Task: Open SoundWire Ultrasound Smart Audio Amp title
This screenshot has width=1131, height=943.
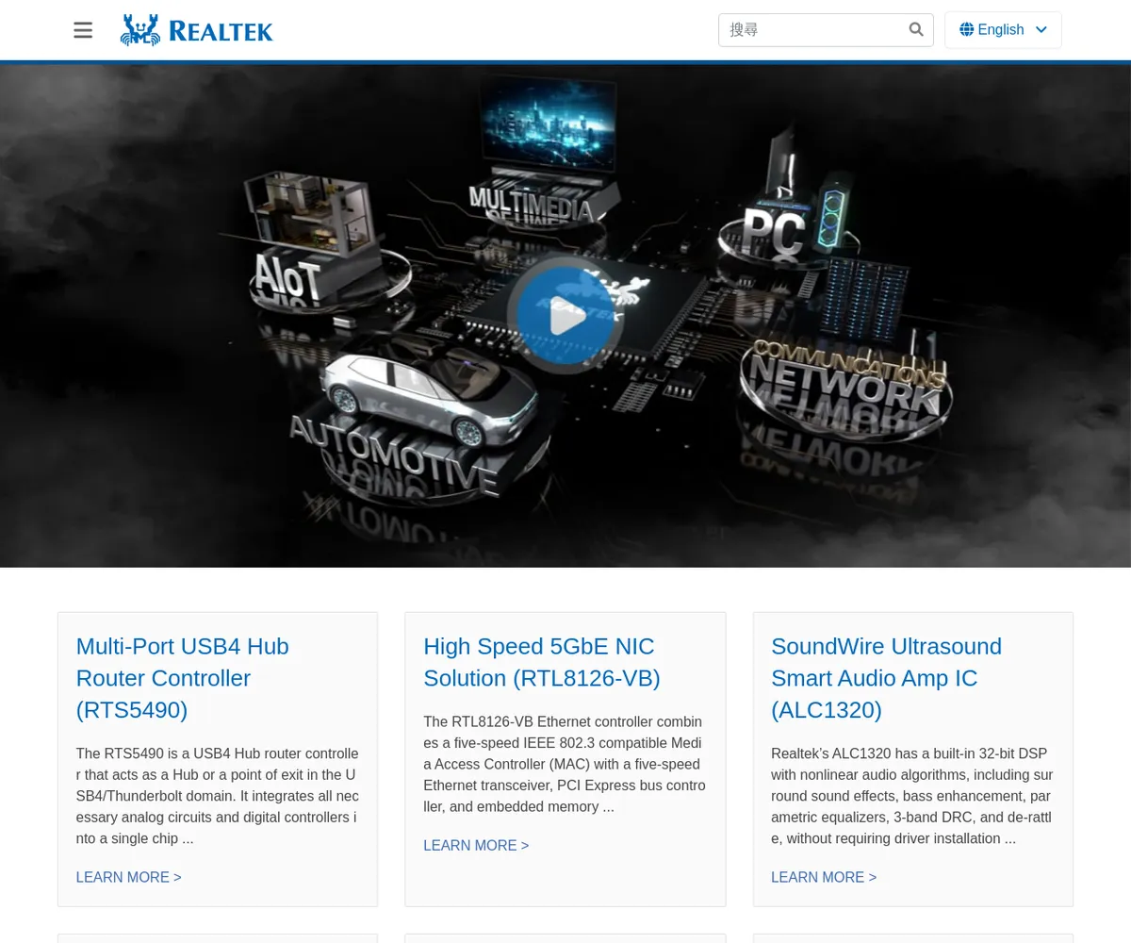Action: point(886,678)
